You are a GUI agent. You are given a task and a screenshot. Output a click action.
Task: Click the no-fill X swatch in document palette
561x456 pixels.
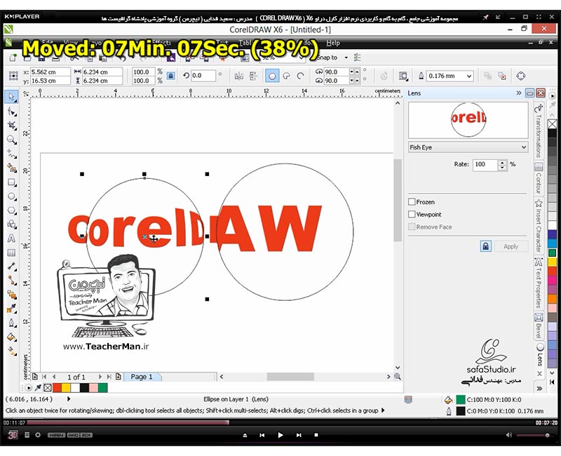pos(48,388)
